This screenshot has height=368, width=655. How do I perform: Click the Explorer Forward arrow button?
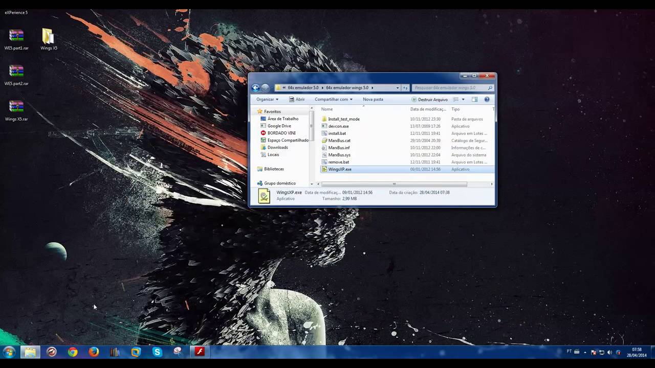[x=265, y=88]
